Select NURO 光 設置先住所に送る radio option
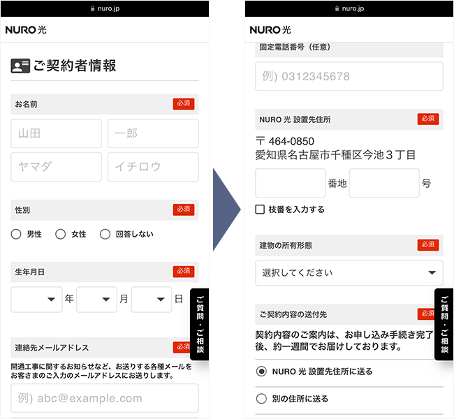Screen dimensions: 454x419 pos(261,372)
